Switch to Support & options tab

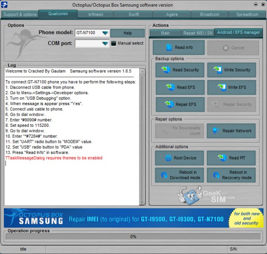point(20,14)
